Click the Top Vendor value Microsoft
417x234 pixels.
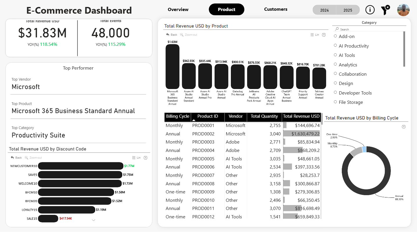point(26,87)
